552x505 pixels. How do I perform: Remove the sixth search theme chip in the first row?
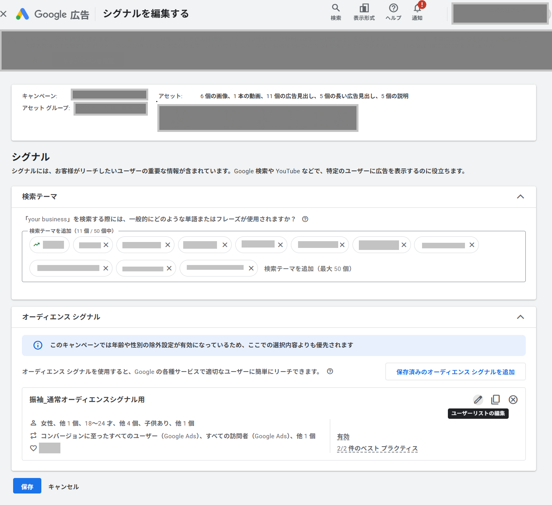click(342, 245)
